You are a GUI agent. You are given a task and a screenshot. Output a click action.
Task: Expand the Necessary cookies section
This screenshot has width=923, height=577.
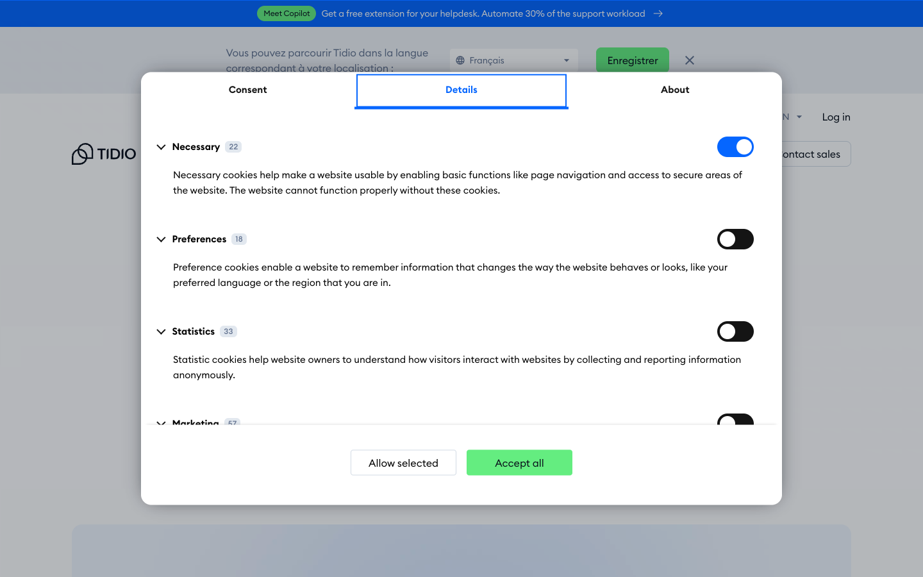point(161,147)
